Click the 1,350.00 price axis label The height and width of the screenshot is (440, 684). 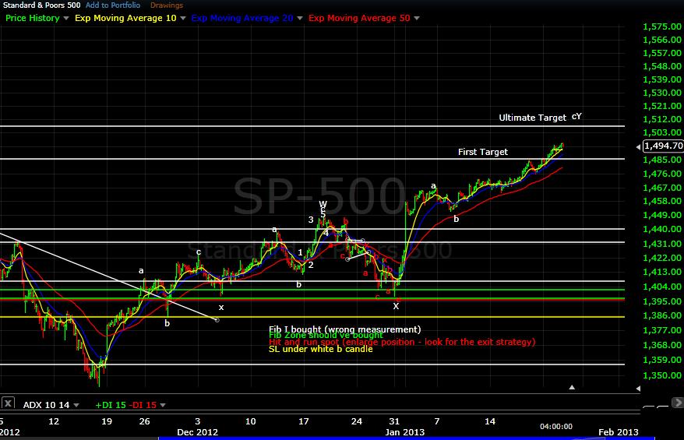tap(662, 375)
